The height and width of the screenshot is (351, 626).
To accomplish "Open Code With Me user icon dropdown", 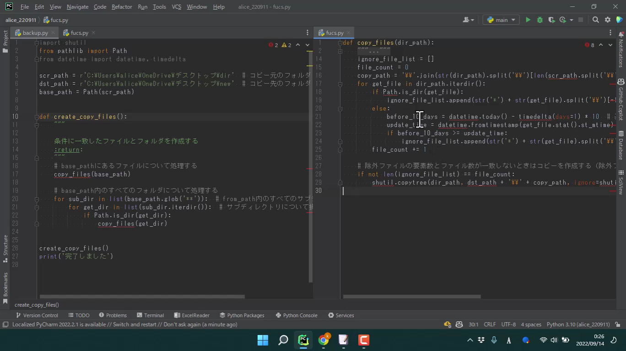I will point(468,20).
